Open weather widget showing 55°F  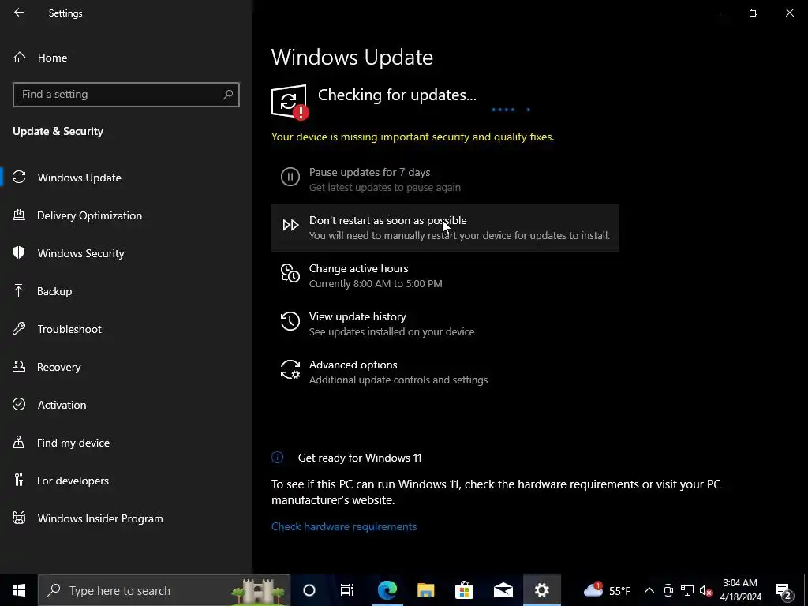click(x=607, y=590)
